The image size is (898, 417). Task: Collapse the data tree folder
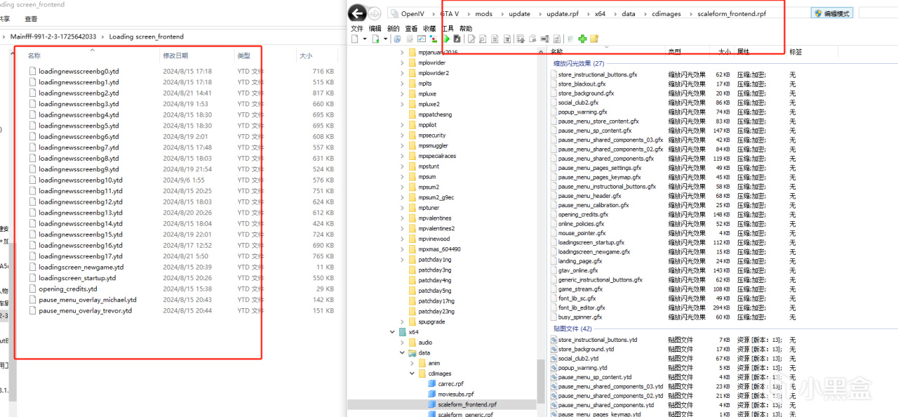click(402, 352)
